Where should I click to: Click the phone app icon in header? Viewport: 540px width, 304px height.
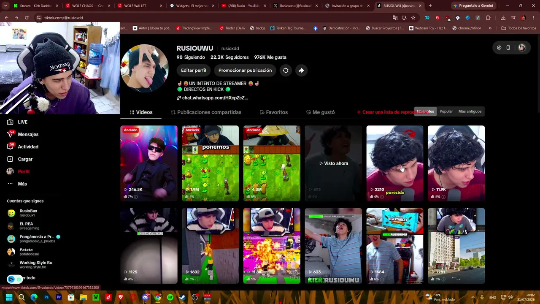508,48
